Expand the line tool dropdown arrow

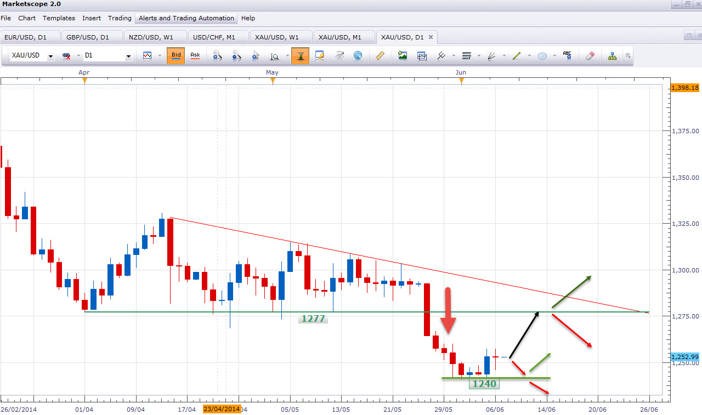(x=528, y=56)
